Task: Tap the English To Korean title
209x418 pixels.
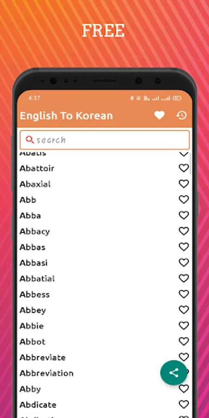Action: [66, 116]
